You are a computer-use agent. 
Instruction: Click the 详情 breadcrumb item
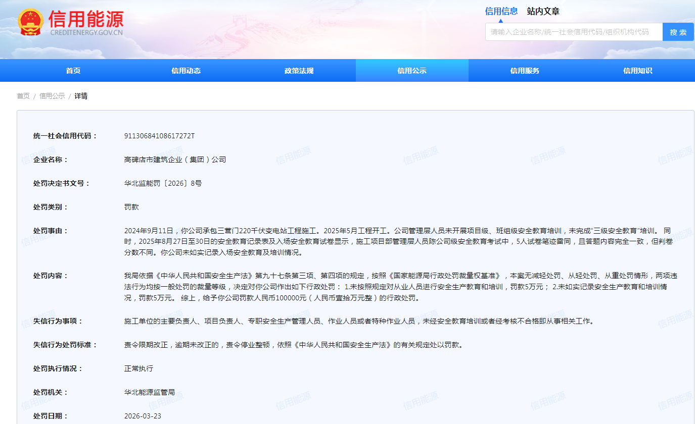click(x=81, y=96)
